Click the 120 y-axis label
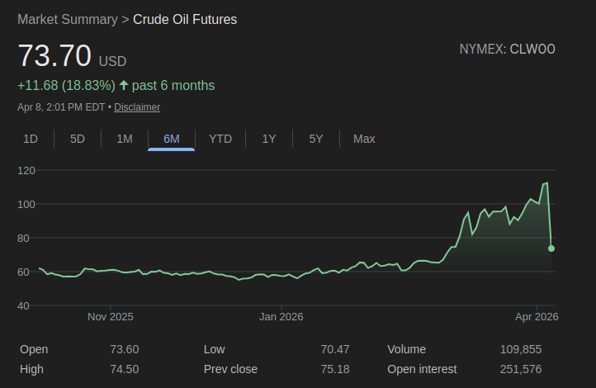This screenshot has height=388, width=596. pyautogui.click(x=26, y=171)
